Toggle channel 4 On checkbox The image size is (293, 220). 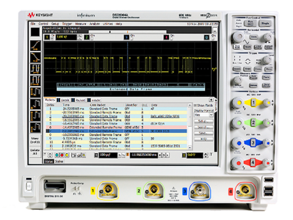171,39
